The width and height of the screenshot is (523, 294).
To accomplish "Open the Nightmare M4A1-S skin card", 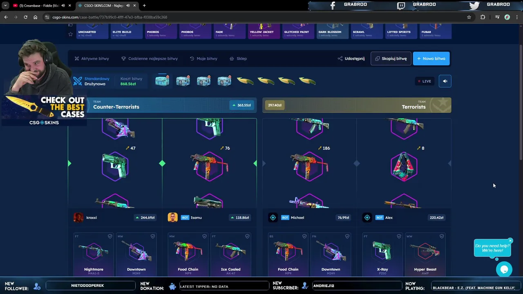I will click(x=94, y=254).
